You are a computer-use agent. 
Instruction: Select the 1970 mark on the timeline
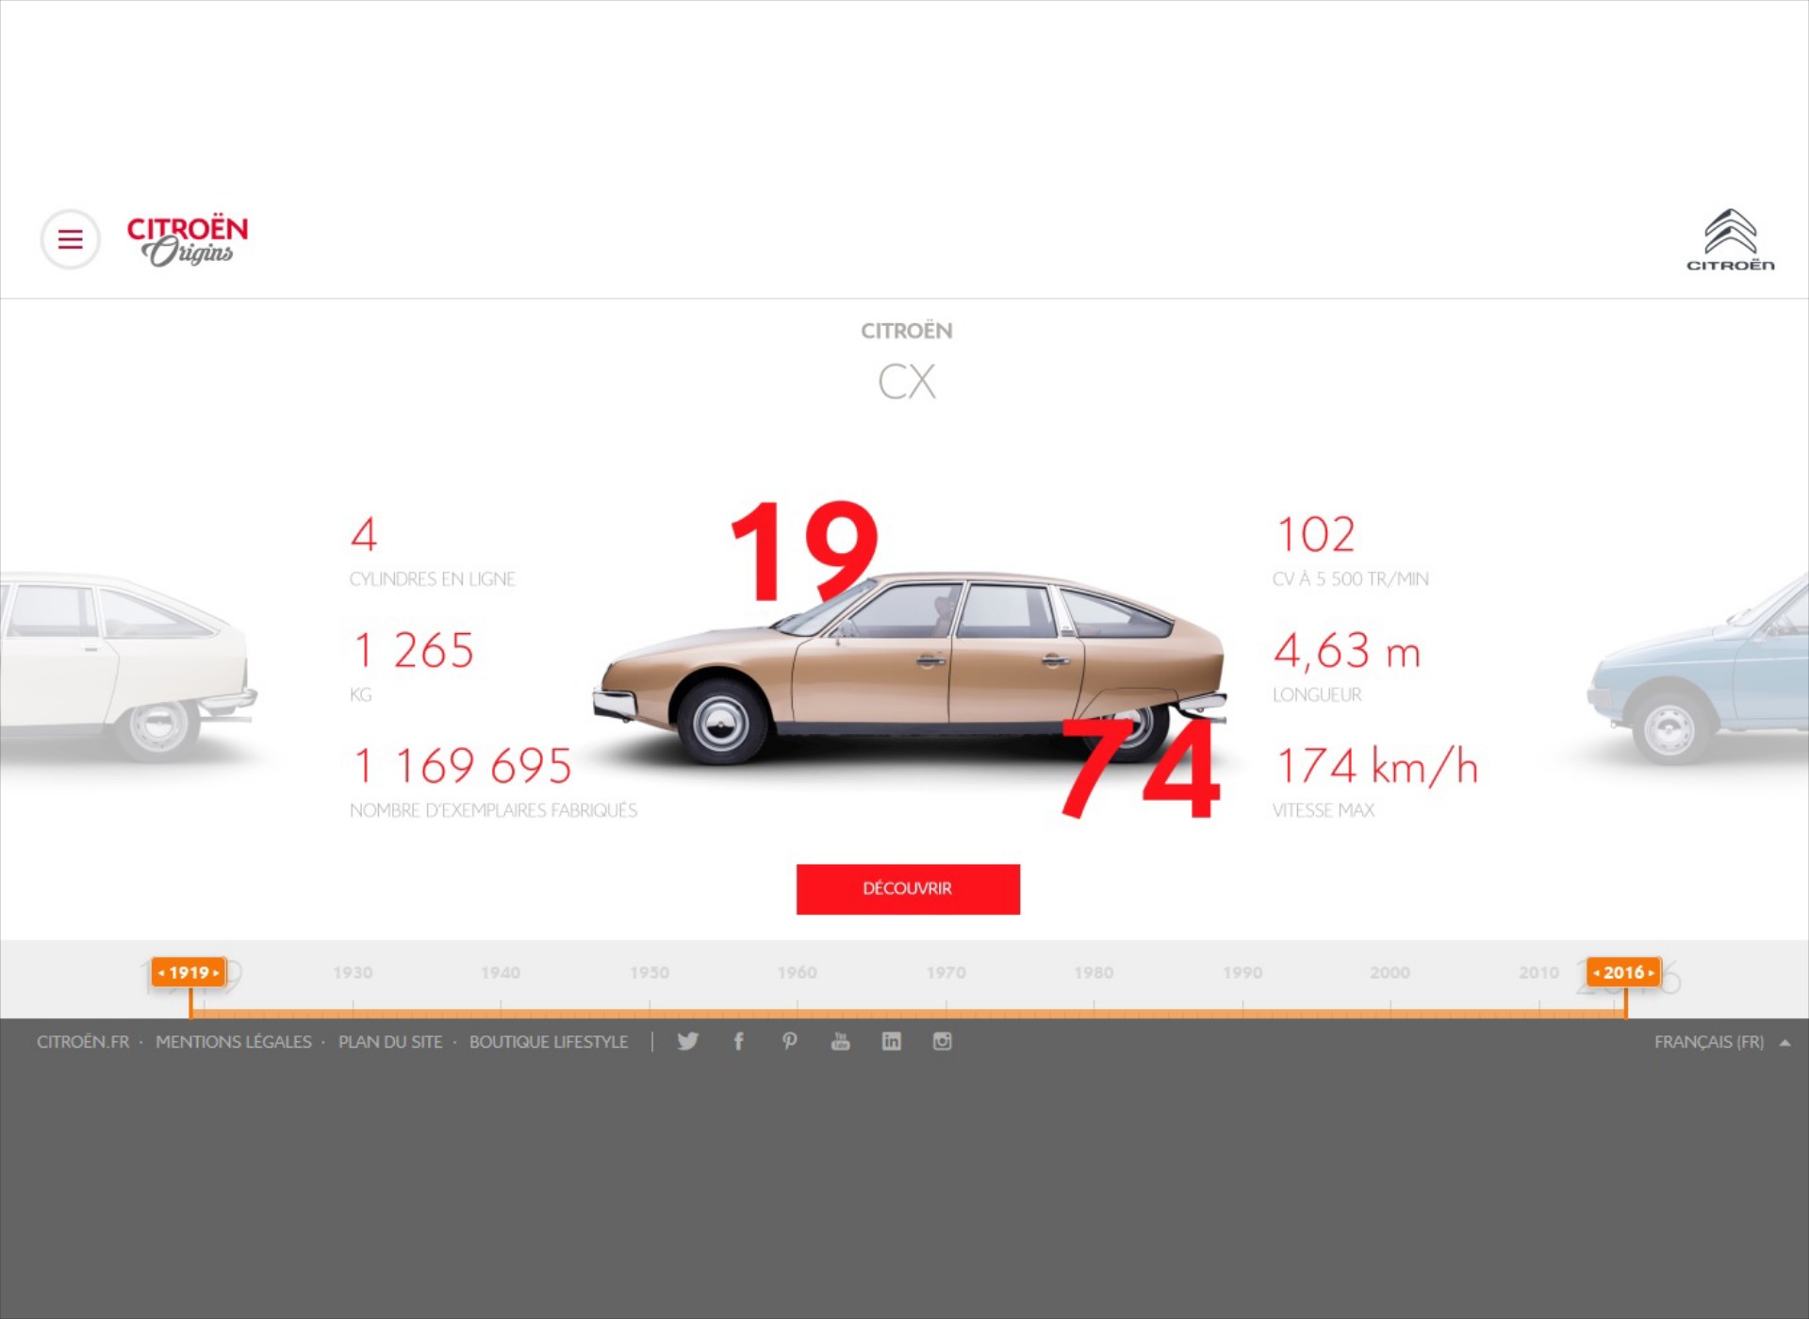pyautogui.click(x=946, y=971)
